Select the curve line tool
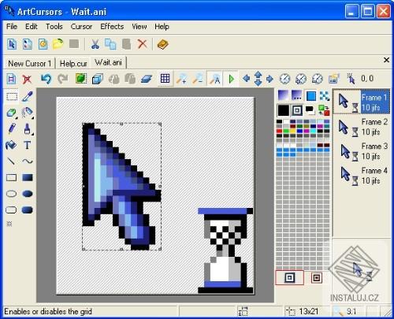 coord(28,161)
